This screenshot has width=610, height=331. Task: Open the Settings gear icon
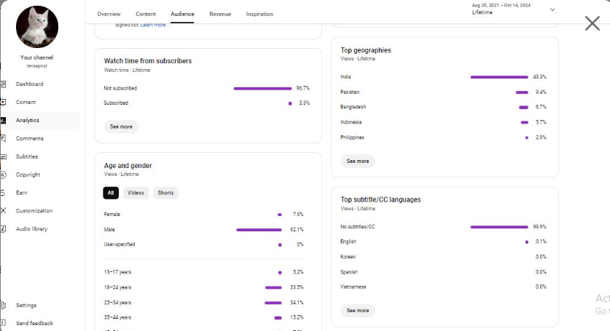click(3, 306)
